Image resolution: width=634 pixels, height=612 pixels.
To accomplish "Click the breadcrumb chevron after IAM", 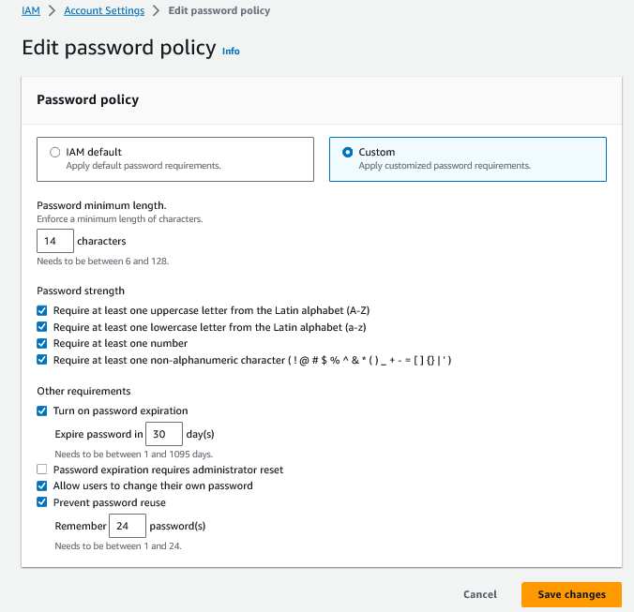I will click(52, 11).
